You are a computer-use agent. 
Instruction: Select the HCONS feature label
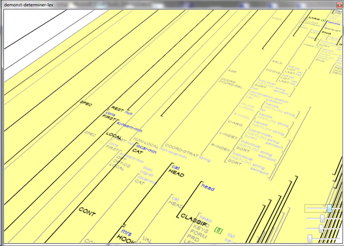click(x=273, y=71)
